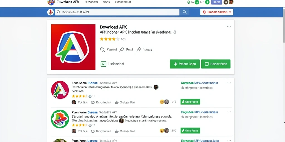The height and width of the screenshot is (142, 285).
Task: Click green square icon beside 'Iıldenderl'
Action: coord(104,64)
